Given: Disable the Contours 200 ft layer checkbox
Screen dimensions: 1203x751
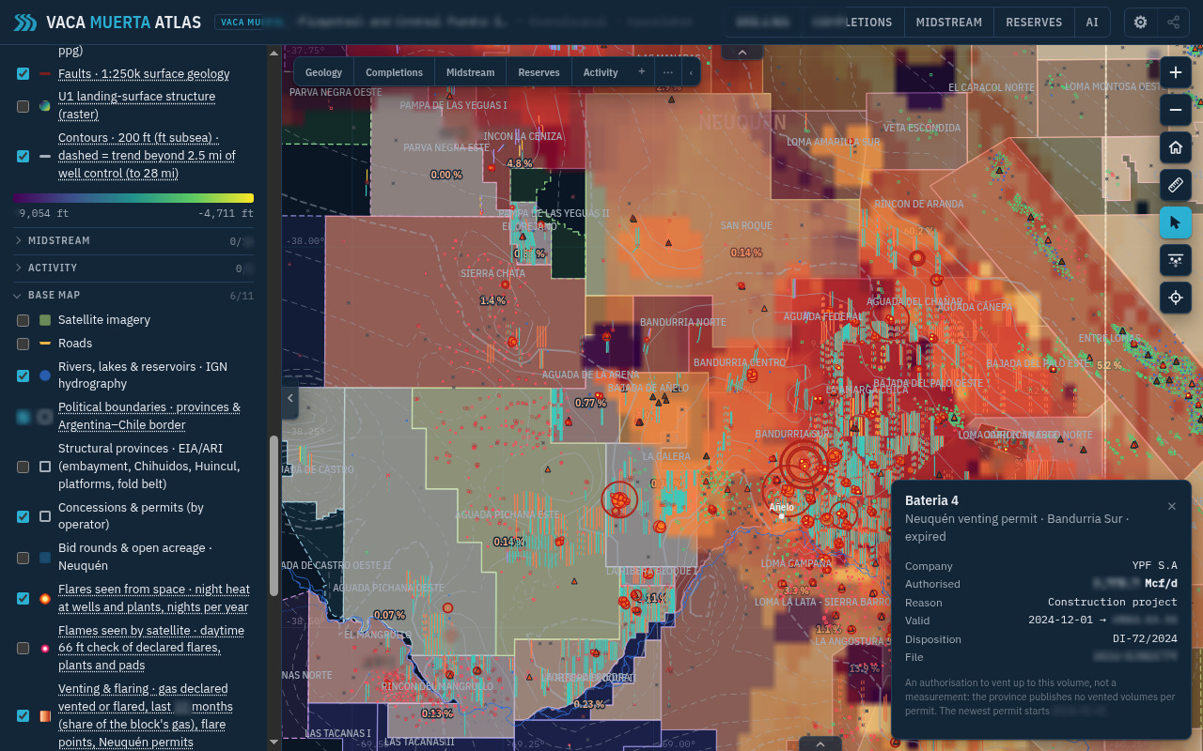Looking at the screenshot, I should 23,156.
